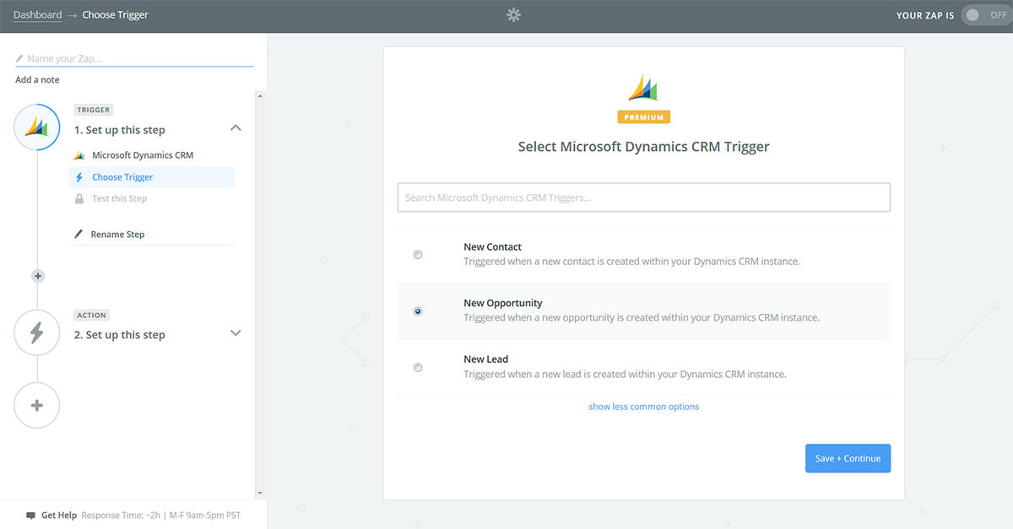Click the new lead description text
1013x529 pixels.
(x=625, y=374)
